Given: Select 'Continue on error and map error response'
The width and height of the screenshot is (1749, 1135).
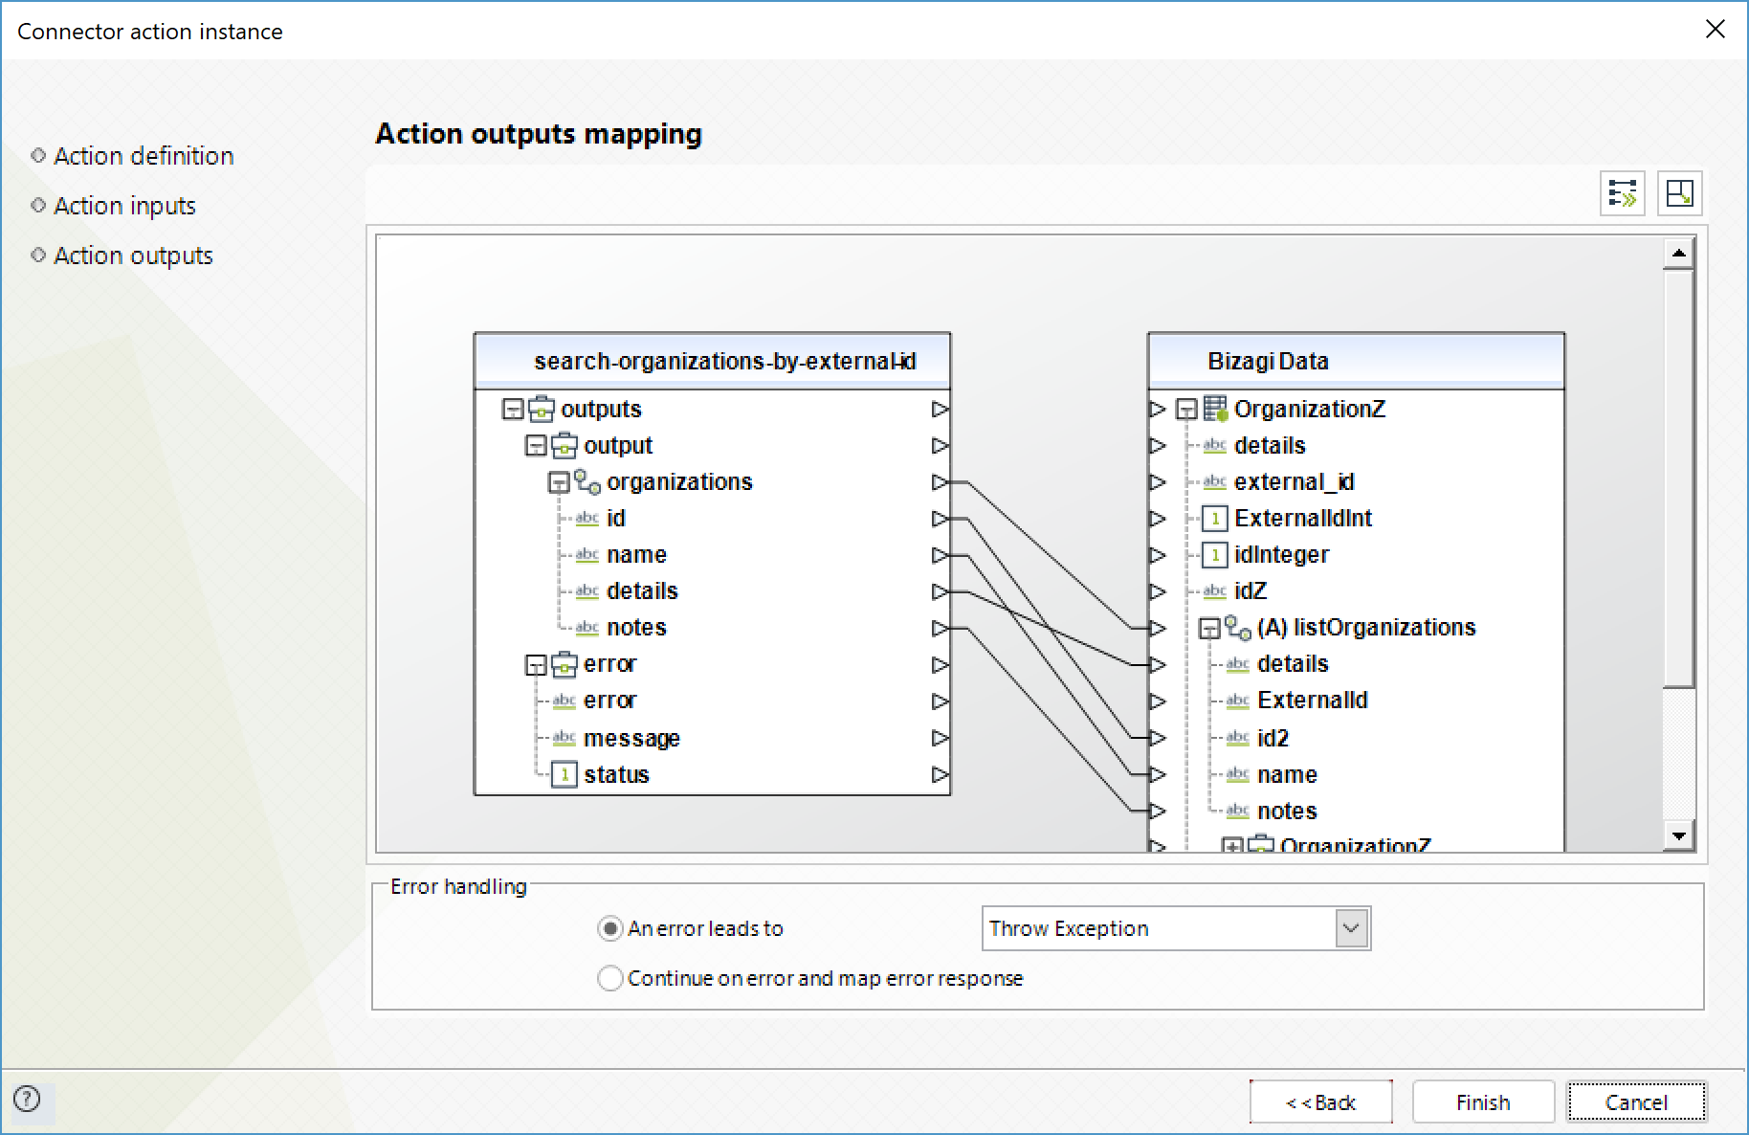Looking at the screenshot, I should point(610,978).
